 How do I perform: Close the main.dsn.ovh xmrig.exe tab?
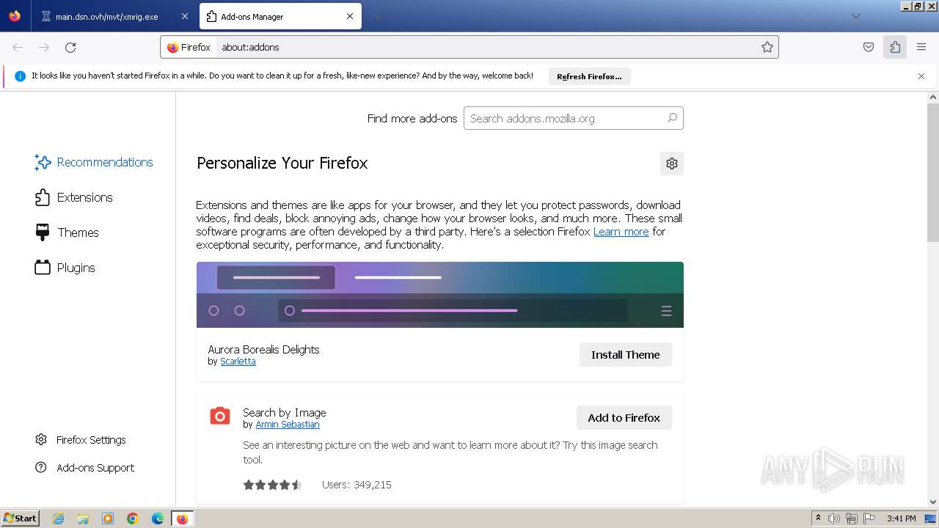pos(184,16)
